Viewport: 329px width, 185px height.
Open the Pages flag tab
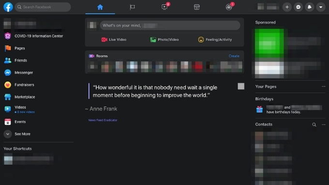click(132, 7)
